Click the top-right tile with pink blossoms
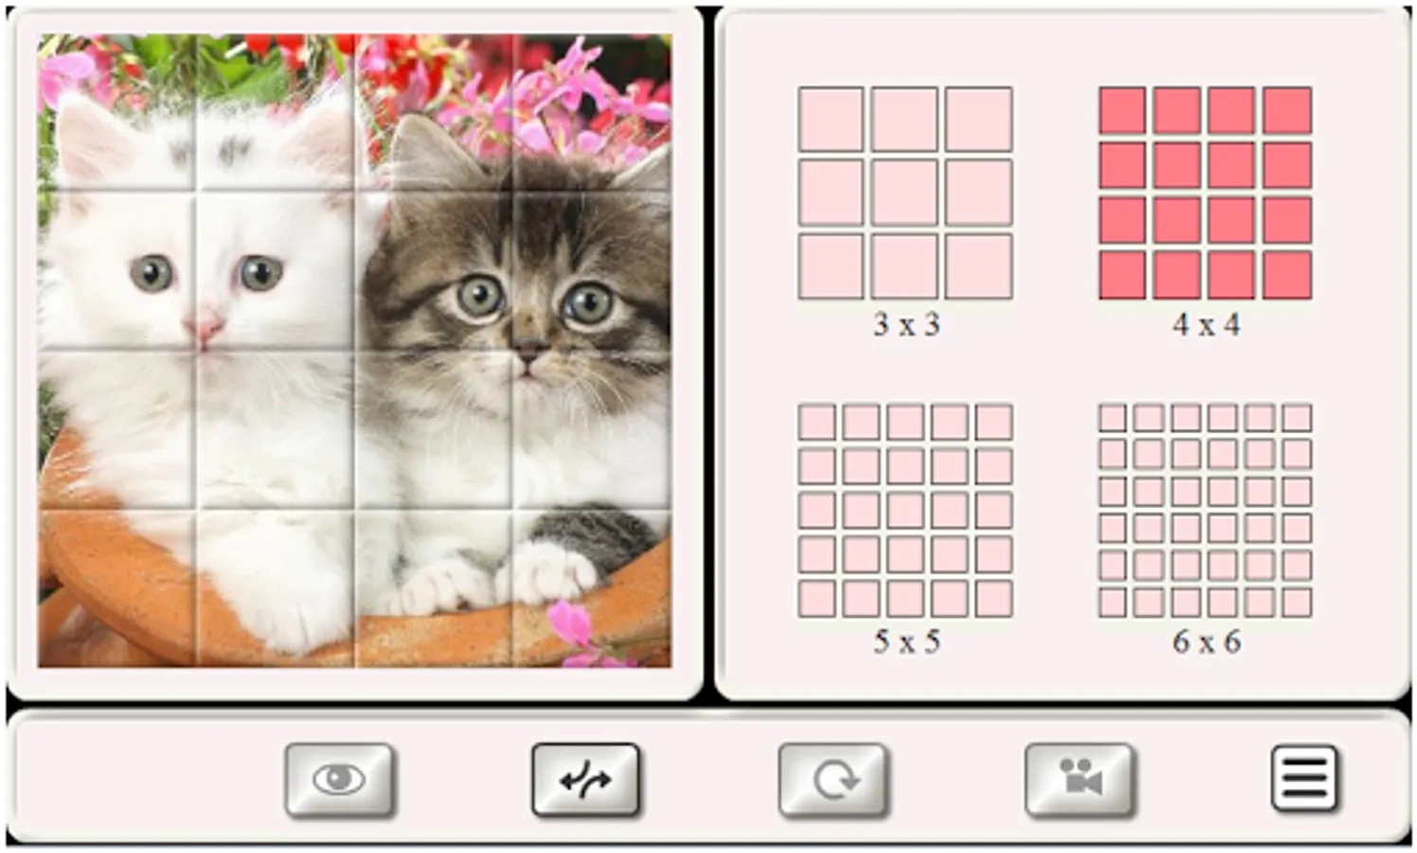Viewport: 1417px width, 853px height. [x=592, y=114]
